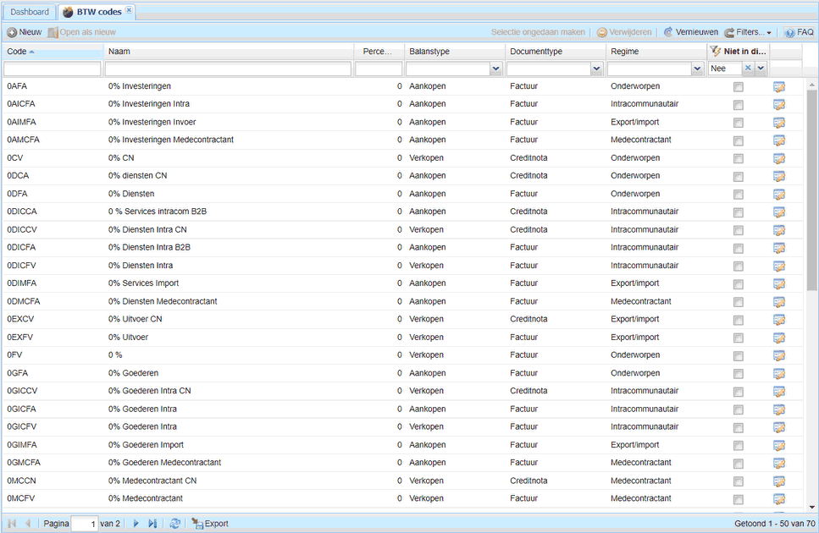Click the Nieuw plus icon

12,32
